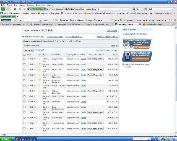Go to next results with Weiter
This screenshot has width=177, height=141.
pyautogui.click(x=114, y=46)
